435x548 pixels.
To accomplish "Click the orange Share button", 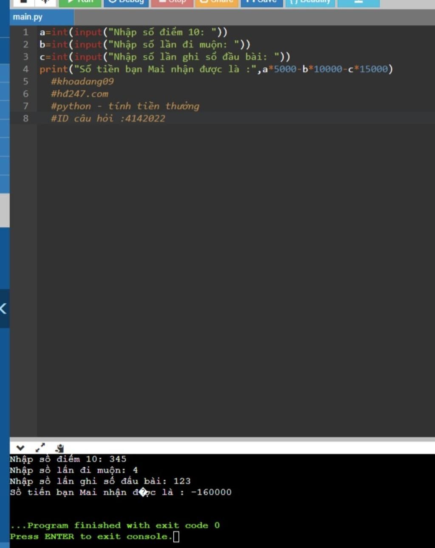I will point(217,3).
